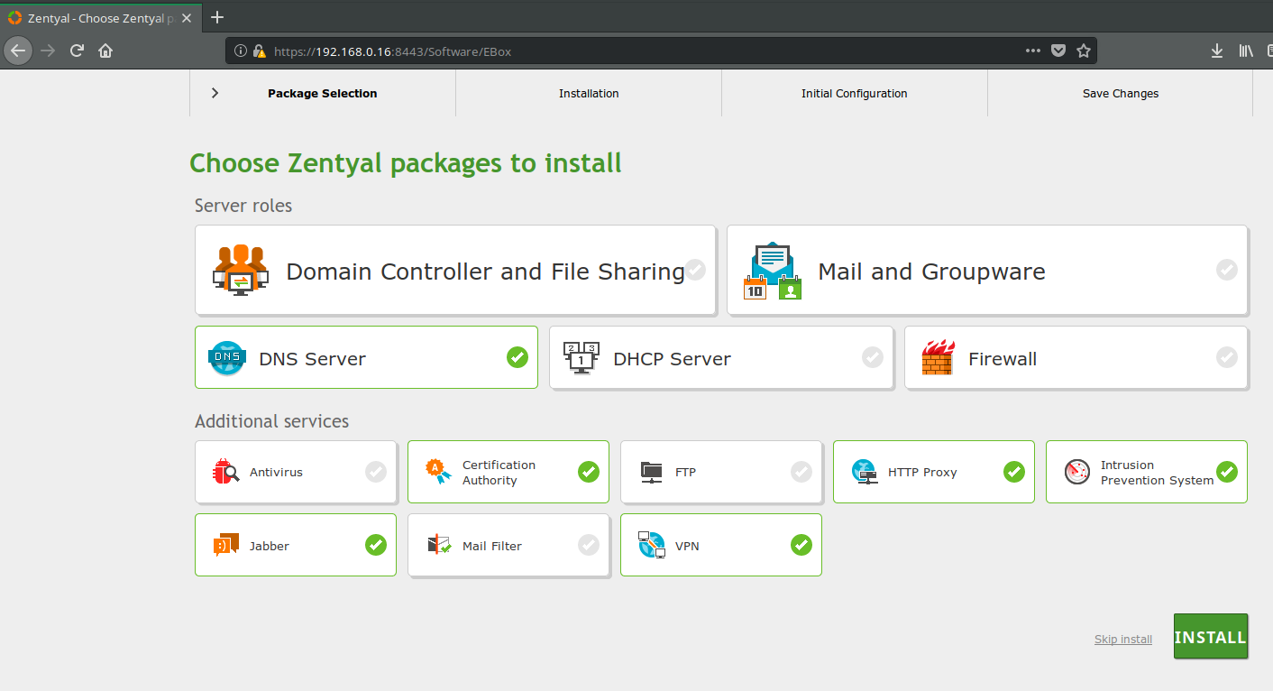Expand the wizard steps chevron arrow
The image size is (1273, 691).
pos(215,93)
